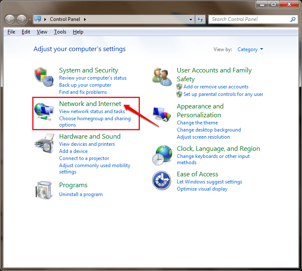
Task: Click Choose homegroup and sharing options
Action: (x=95, y=122)
